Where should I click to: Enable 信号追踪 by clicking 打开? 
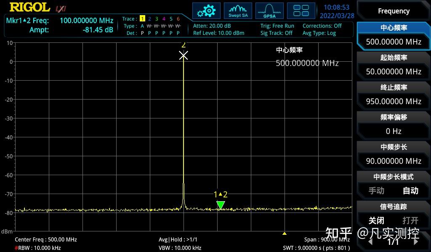410,220
